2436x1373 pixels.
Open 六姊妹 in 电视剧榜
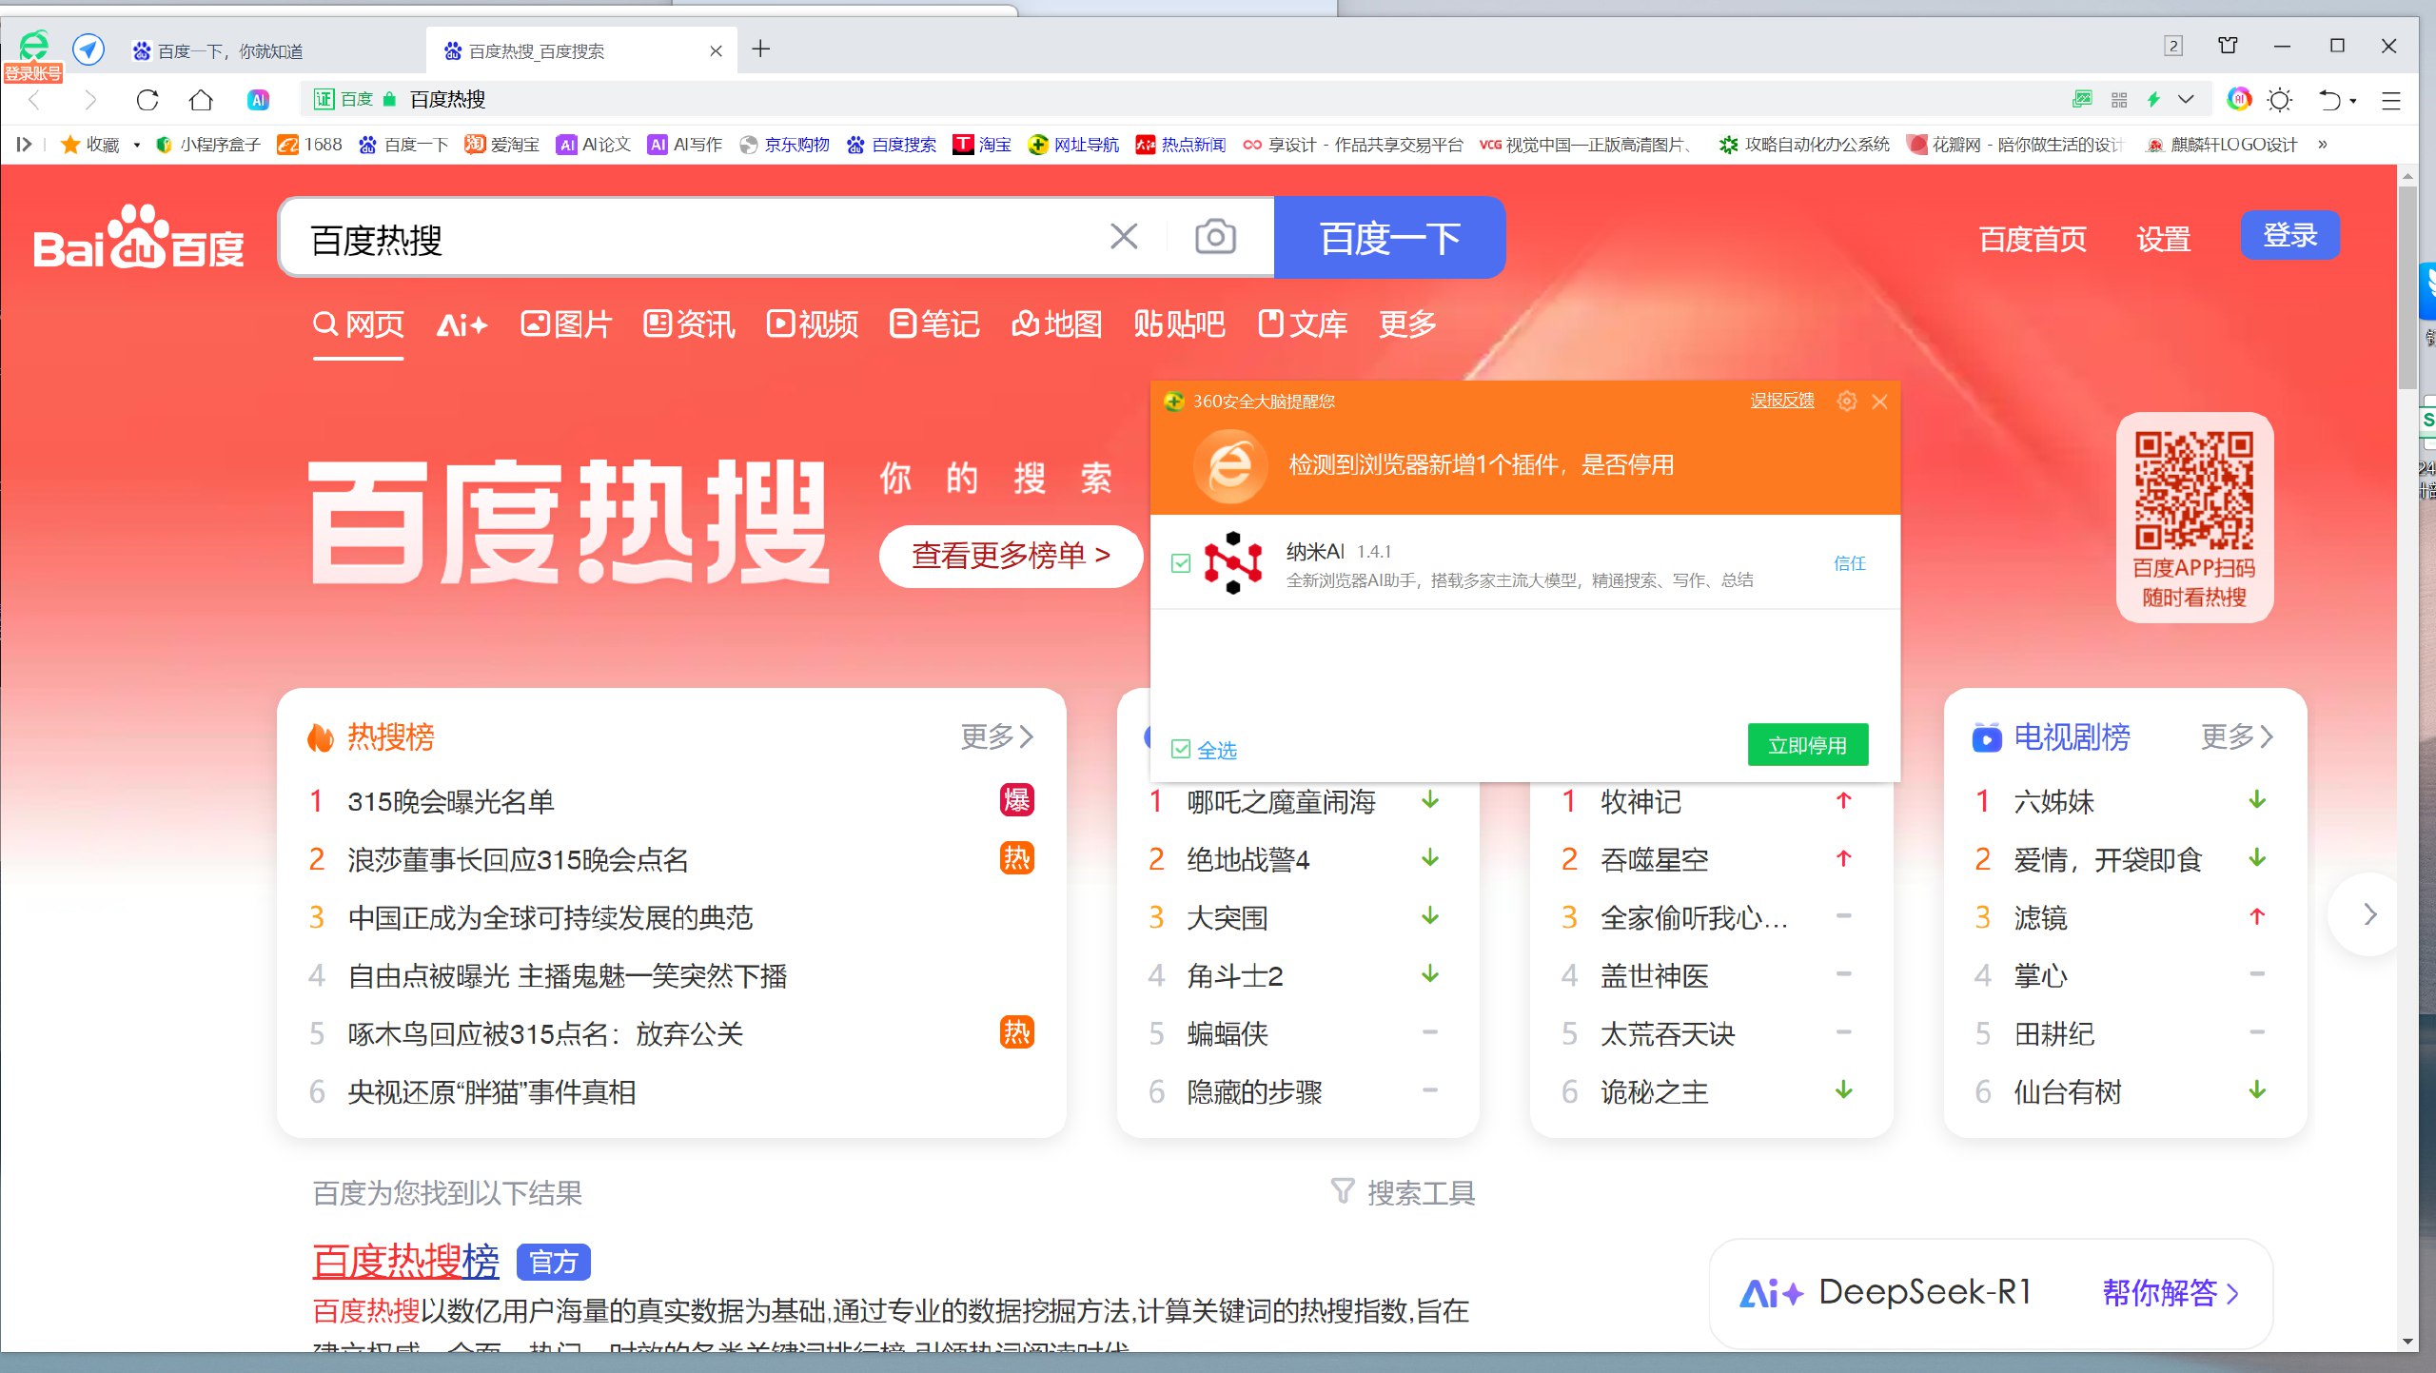(x=2053, y=802)
